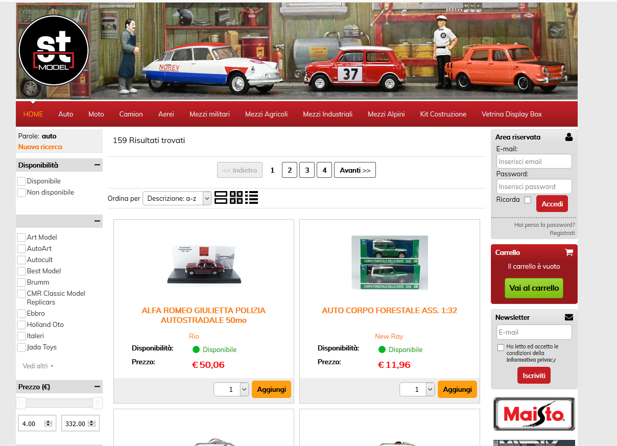Go to results page 4
The image size is (617, 446).
coord(324,170)
